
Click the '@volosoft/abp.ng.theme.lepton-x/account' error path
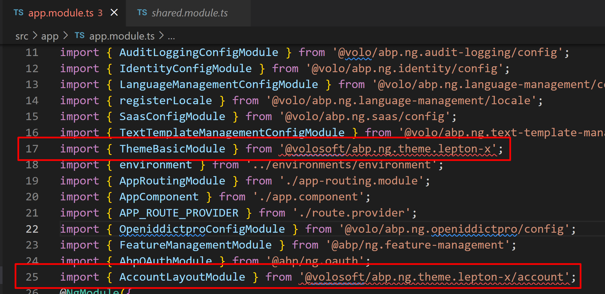tap(434, 277)
